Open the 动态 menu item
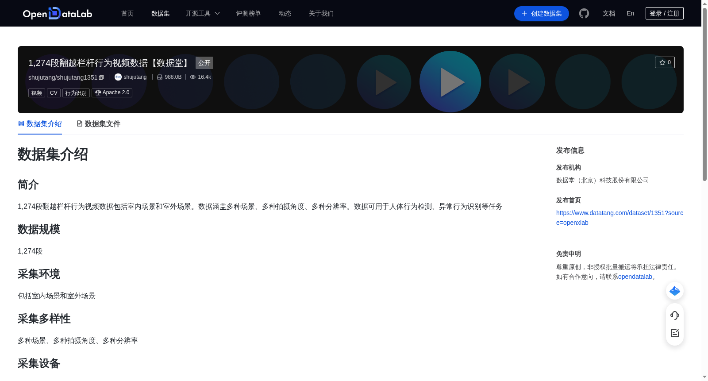This screenshot has height=381, width=708. 285,13
